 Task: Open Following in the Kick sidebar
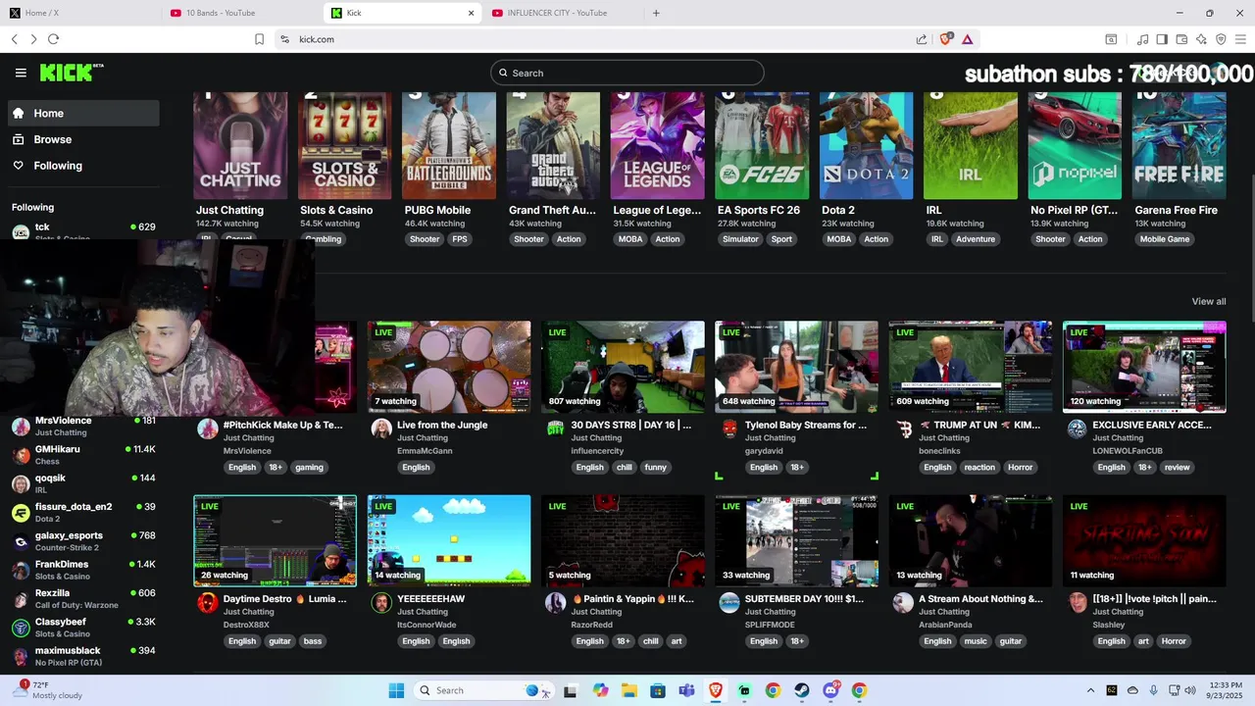84,166
